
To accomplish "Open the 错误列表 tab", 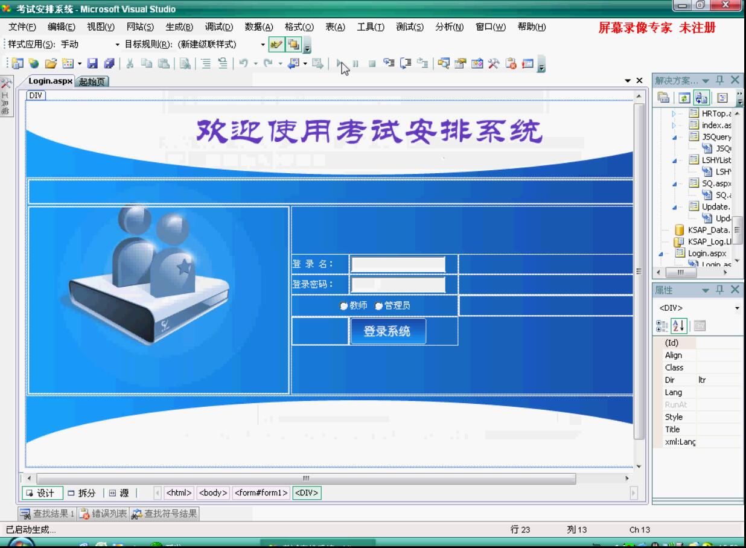I will [x=103, y=514].
